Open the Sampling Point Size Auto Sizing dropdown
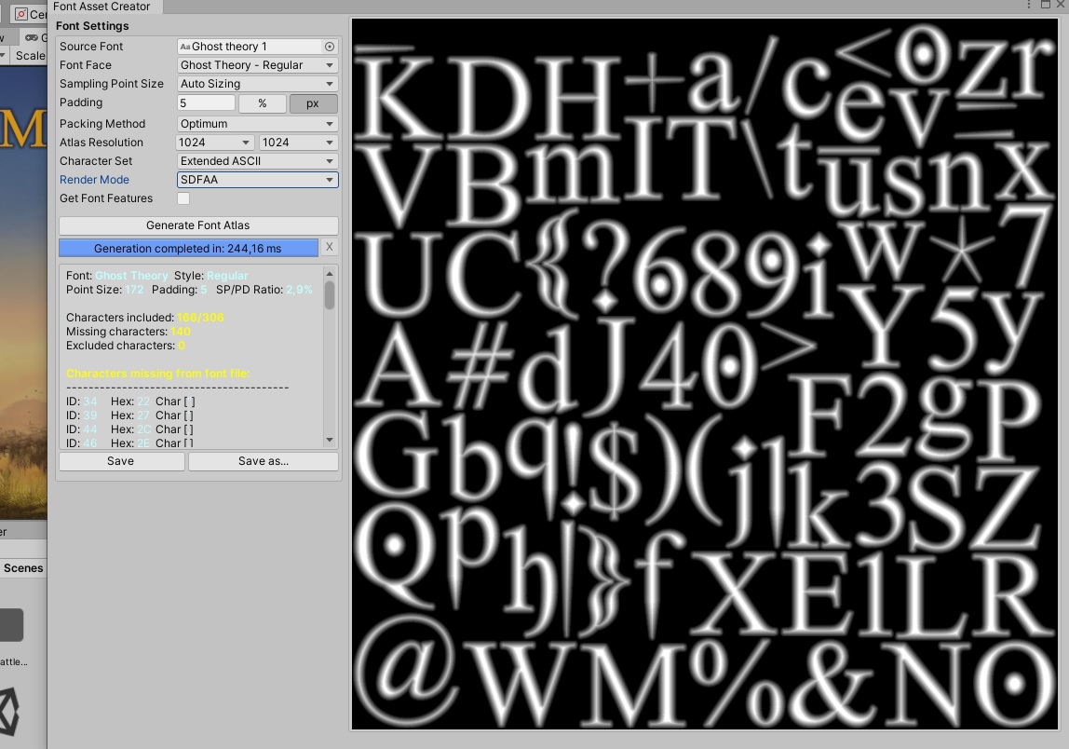The width and height of the screenshot is (1069, 749). (x=257, y=84)
